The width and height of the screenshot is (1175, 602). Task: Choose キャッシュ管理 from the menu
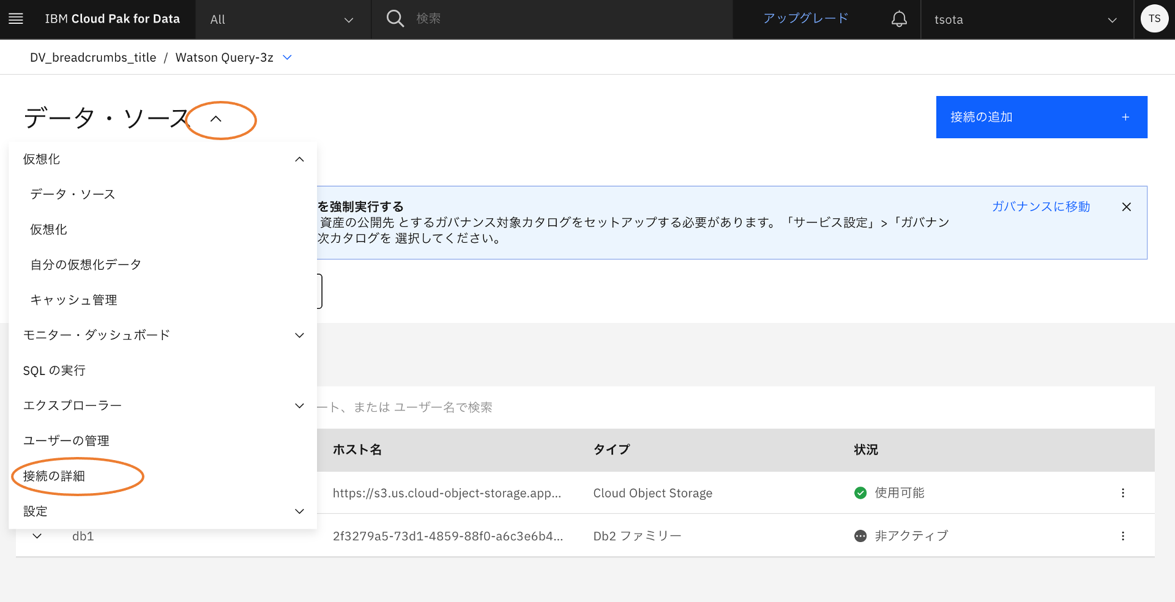point(74,300)
